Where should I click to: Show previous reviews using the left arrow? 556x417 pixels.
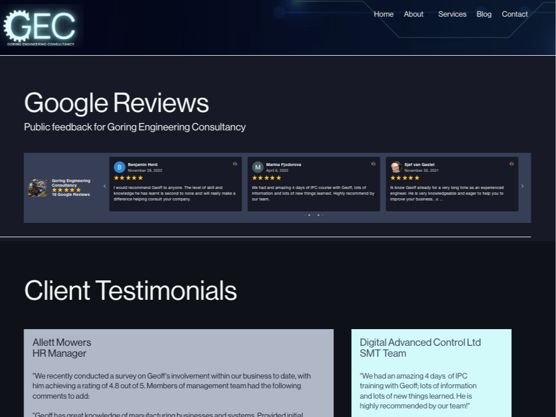tap(104, 186)
